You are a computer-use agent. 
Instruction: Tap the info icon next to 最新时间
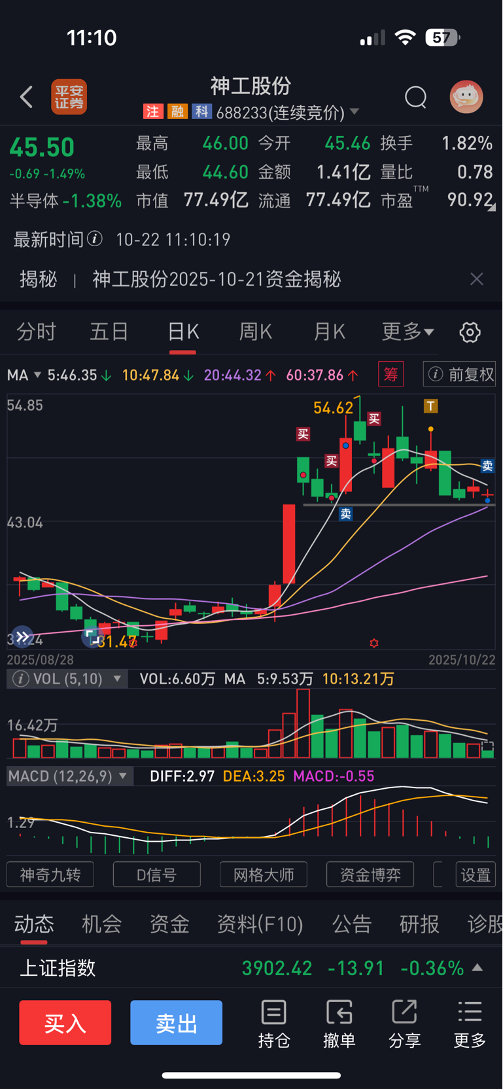coord(95,239)
